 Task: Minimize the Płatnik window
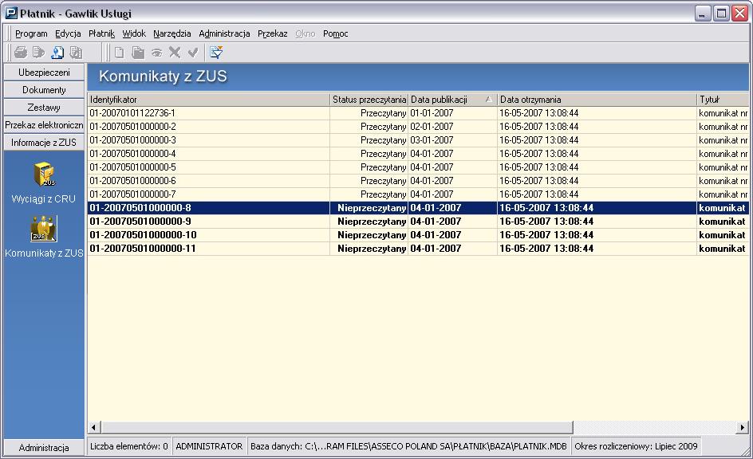pos(703,14)
